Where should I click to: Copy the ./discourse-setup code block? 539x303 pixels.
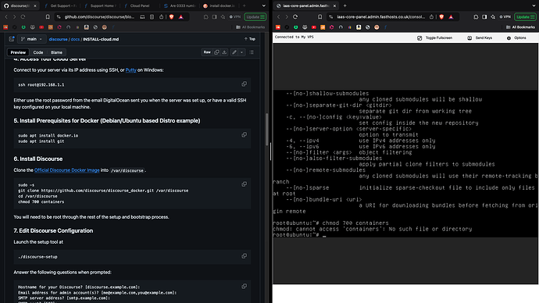[244, 256]
